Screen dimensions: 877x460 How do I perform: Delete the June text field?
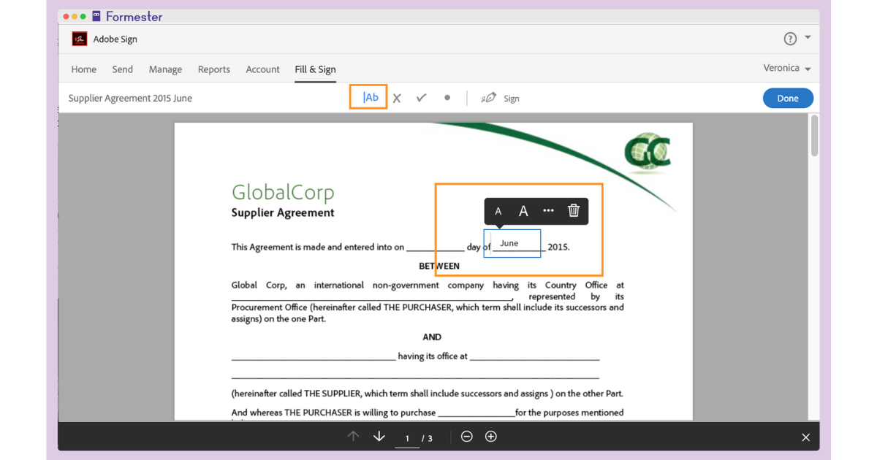[574, 211]
